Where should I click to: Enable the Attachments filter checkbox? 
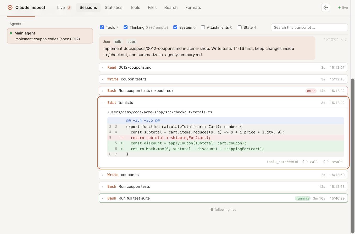[x=203, y=27]
